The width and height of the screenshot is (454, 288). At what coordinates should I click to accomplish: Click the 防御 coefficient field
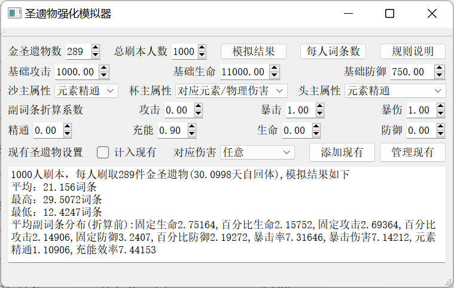click(422, 130)
